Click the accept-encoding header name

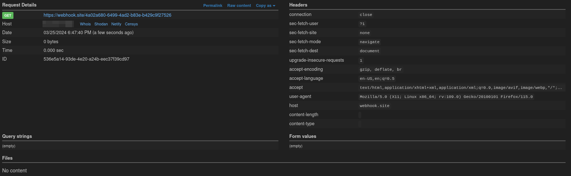point(306,69)
